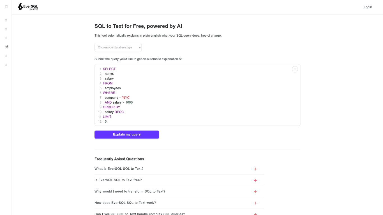Click the "Can EverSQL SQL to Text handle complex" question

click(x=140, y=214)
